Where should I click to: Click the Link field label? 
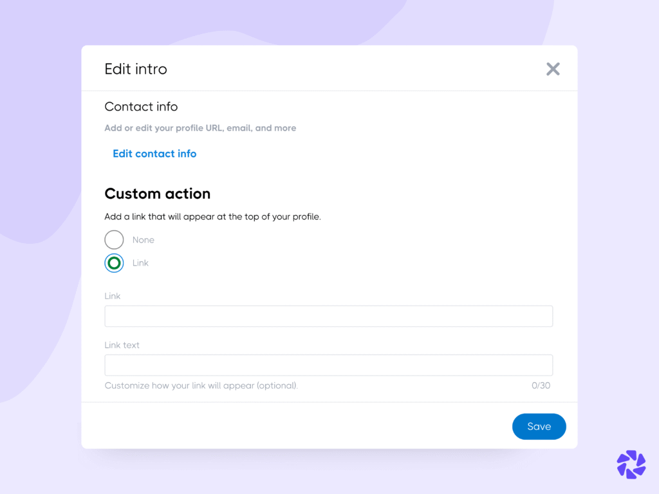coord(112,296)
